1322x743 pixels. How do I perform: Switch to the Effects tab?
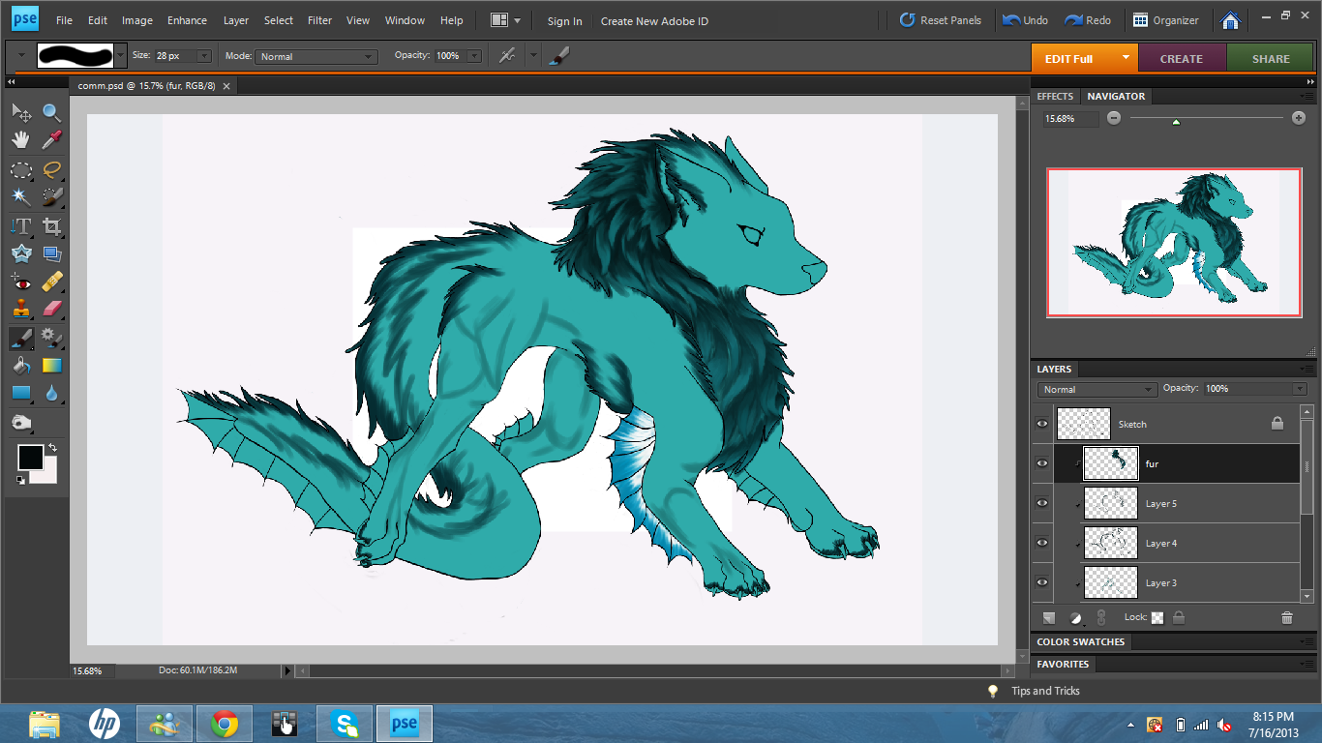[1055, 97]
